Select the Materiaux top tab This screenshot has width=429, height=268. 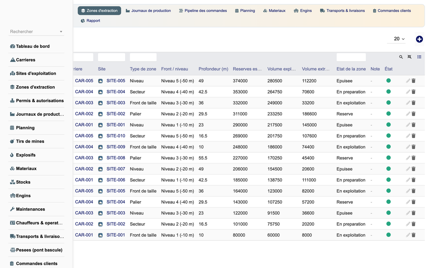tap(274, 11)
